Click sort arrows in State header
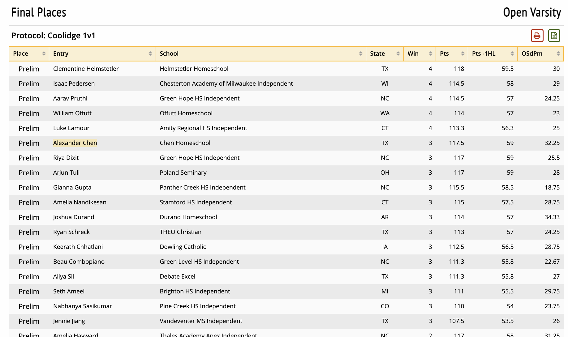The width and height of the screenshot is (568, 337). [x=398, y=54]
